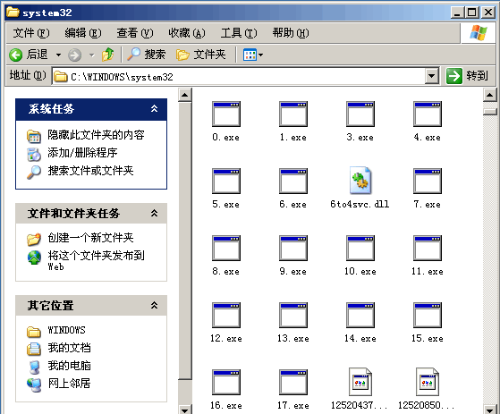Select the 0.exe file icon
This screenshot has width=500, height=414.
[x=226, y=114]
